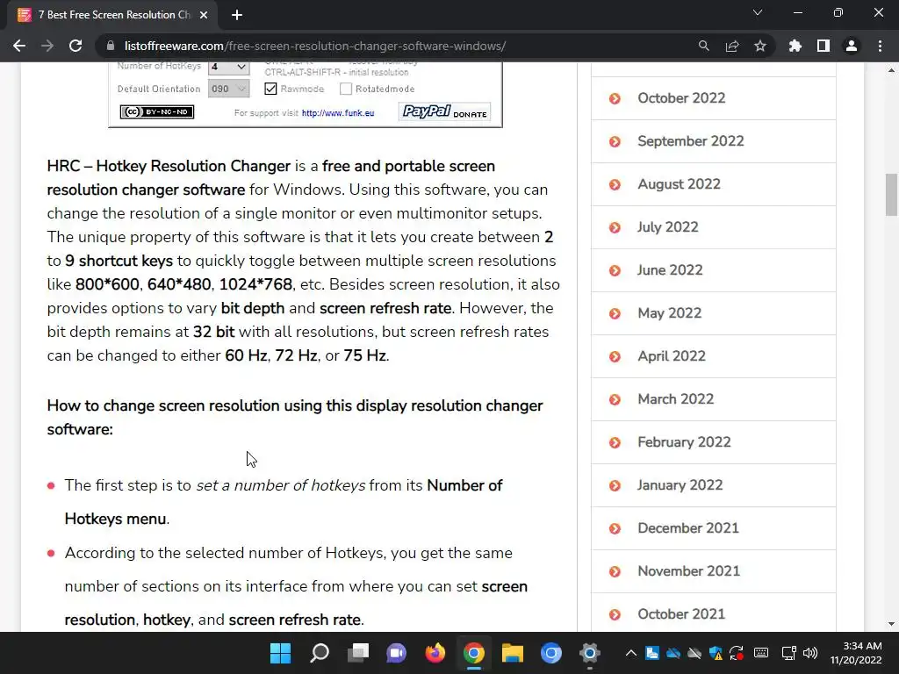
Task: Show hidden system tray icons
Action: 630,653
